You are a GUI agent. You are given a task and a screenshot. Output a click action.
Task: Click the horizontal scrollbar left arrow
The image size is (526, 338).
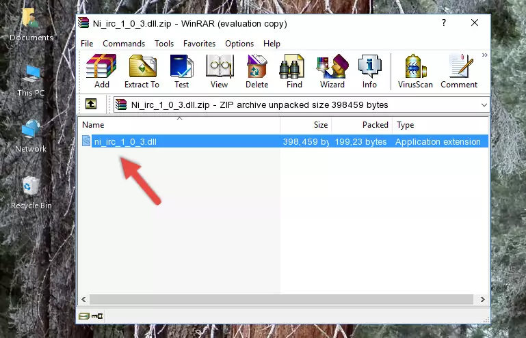83,299
